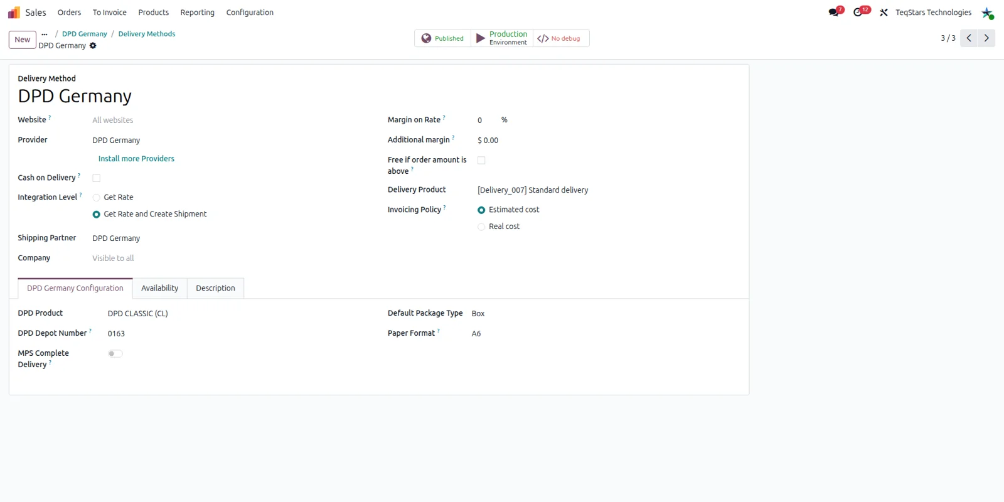Screen dimensions: 1004x502
Task: Choose the Real cost invoicing policy
Action: [x=481, y=227]
